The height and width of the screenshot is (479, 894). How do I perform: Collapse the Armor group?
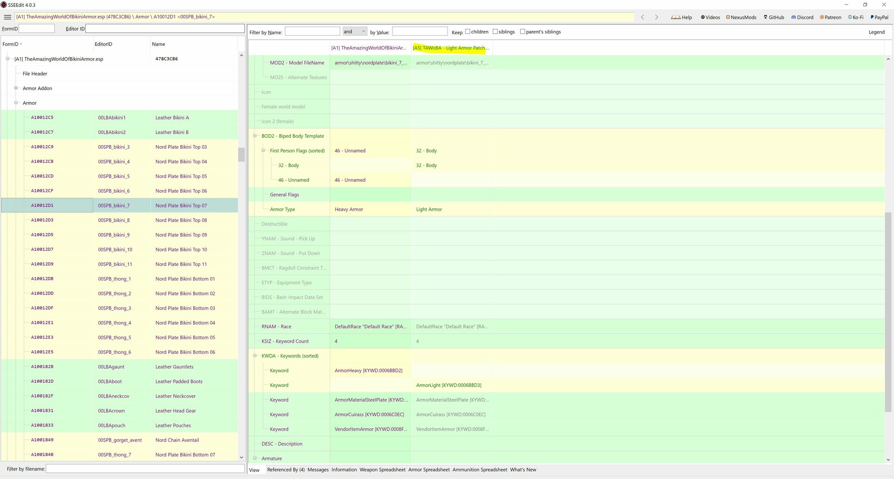16,103
